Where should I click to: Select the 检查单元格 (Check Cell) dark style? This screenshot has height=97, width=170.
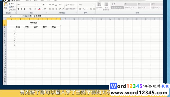tap(117, 8)
